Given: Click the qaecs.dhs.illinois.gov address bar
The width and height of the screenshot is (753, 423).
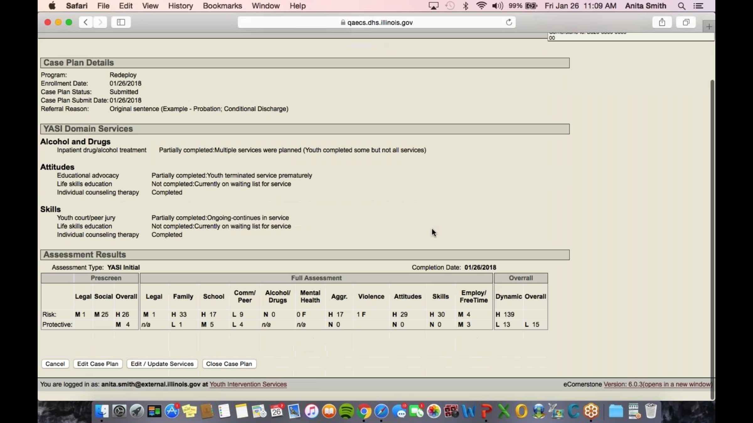Looking at the screenshot, I should pos(376,22).
